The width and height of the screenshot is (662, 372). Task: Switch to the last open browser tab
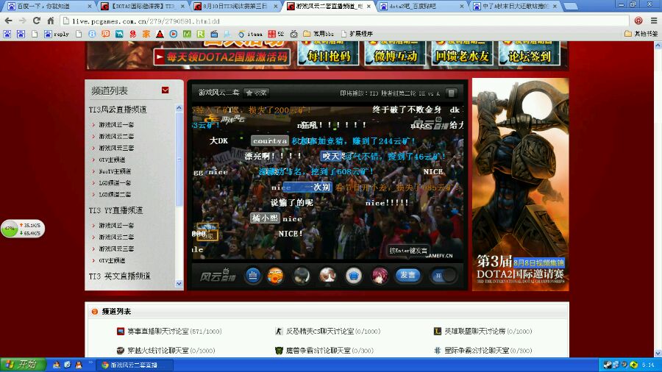pyautogui.click(x=515, y=7)
